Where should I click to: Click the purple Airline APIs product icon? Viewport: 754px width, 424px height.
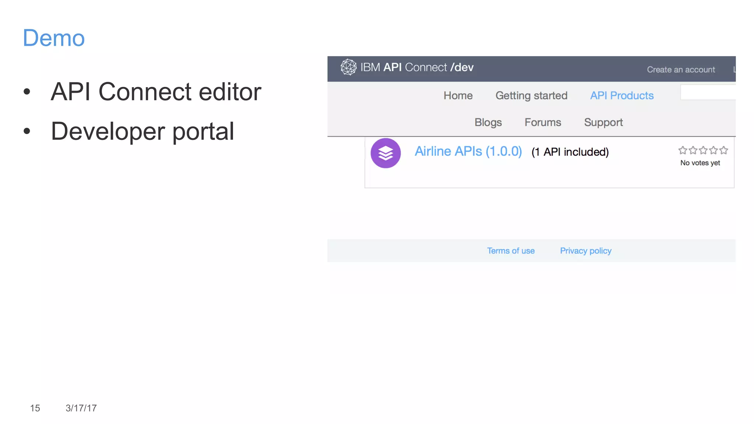click(385, 153)
